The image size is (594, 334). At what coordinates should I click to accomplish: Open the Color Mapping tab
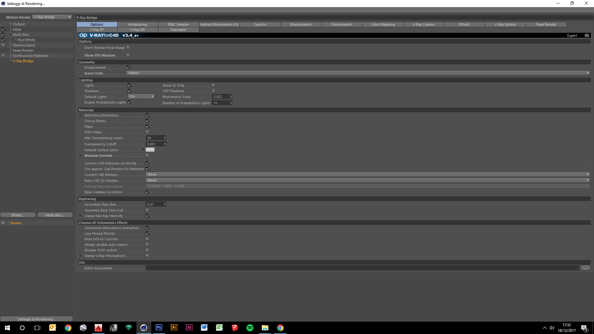click(382, 24)
